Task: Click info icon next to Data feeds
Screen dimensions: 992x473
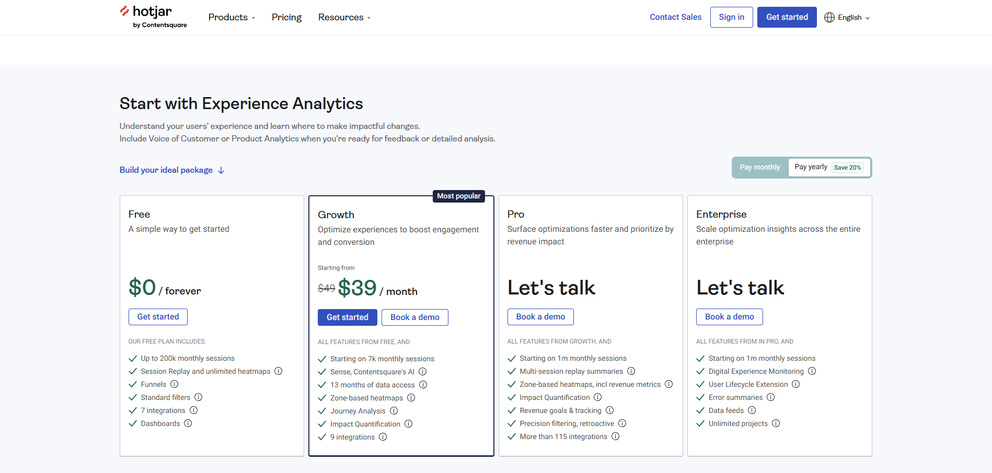Action: pos(752,410)
